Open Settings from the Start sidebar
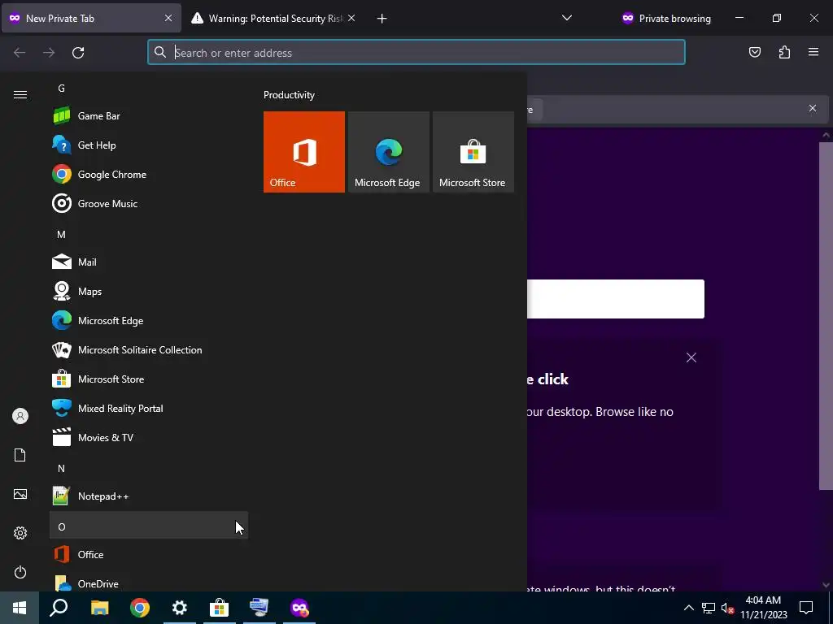 [x=20, y=533]
